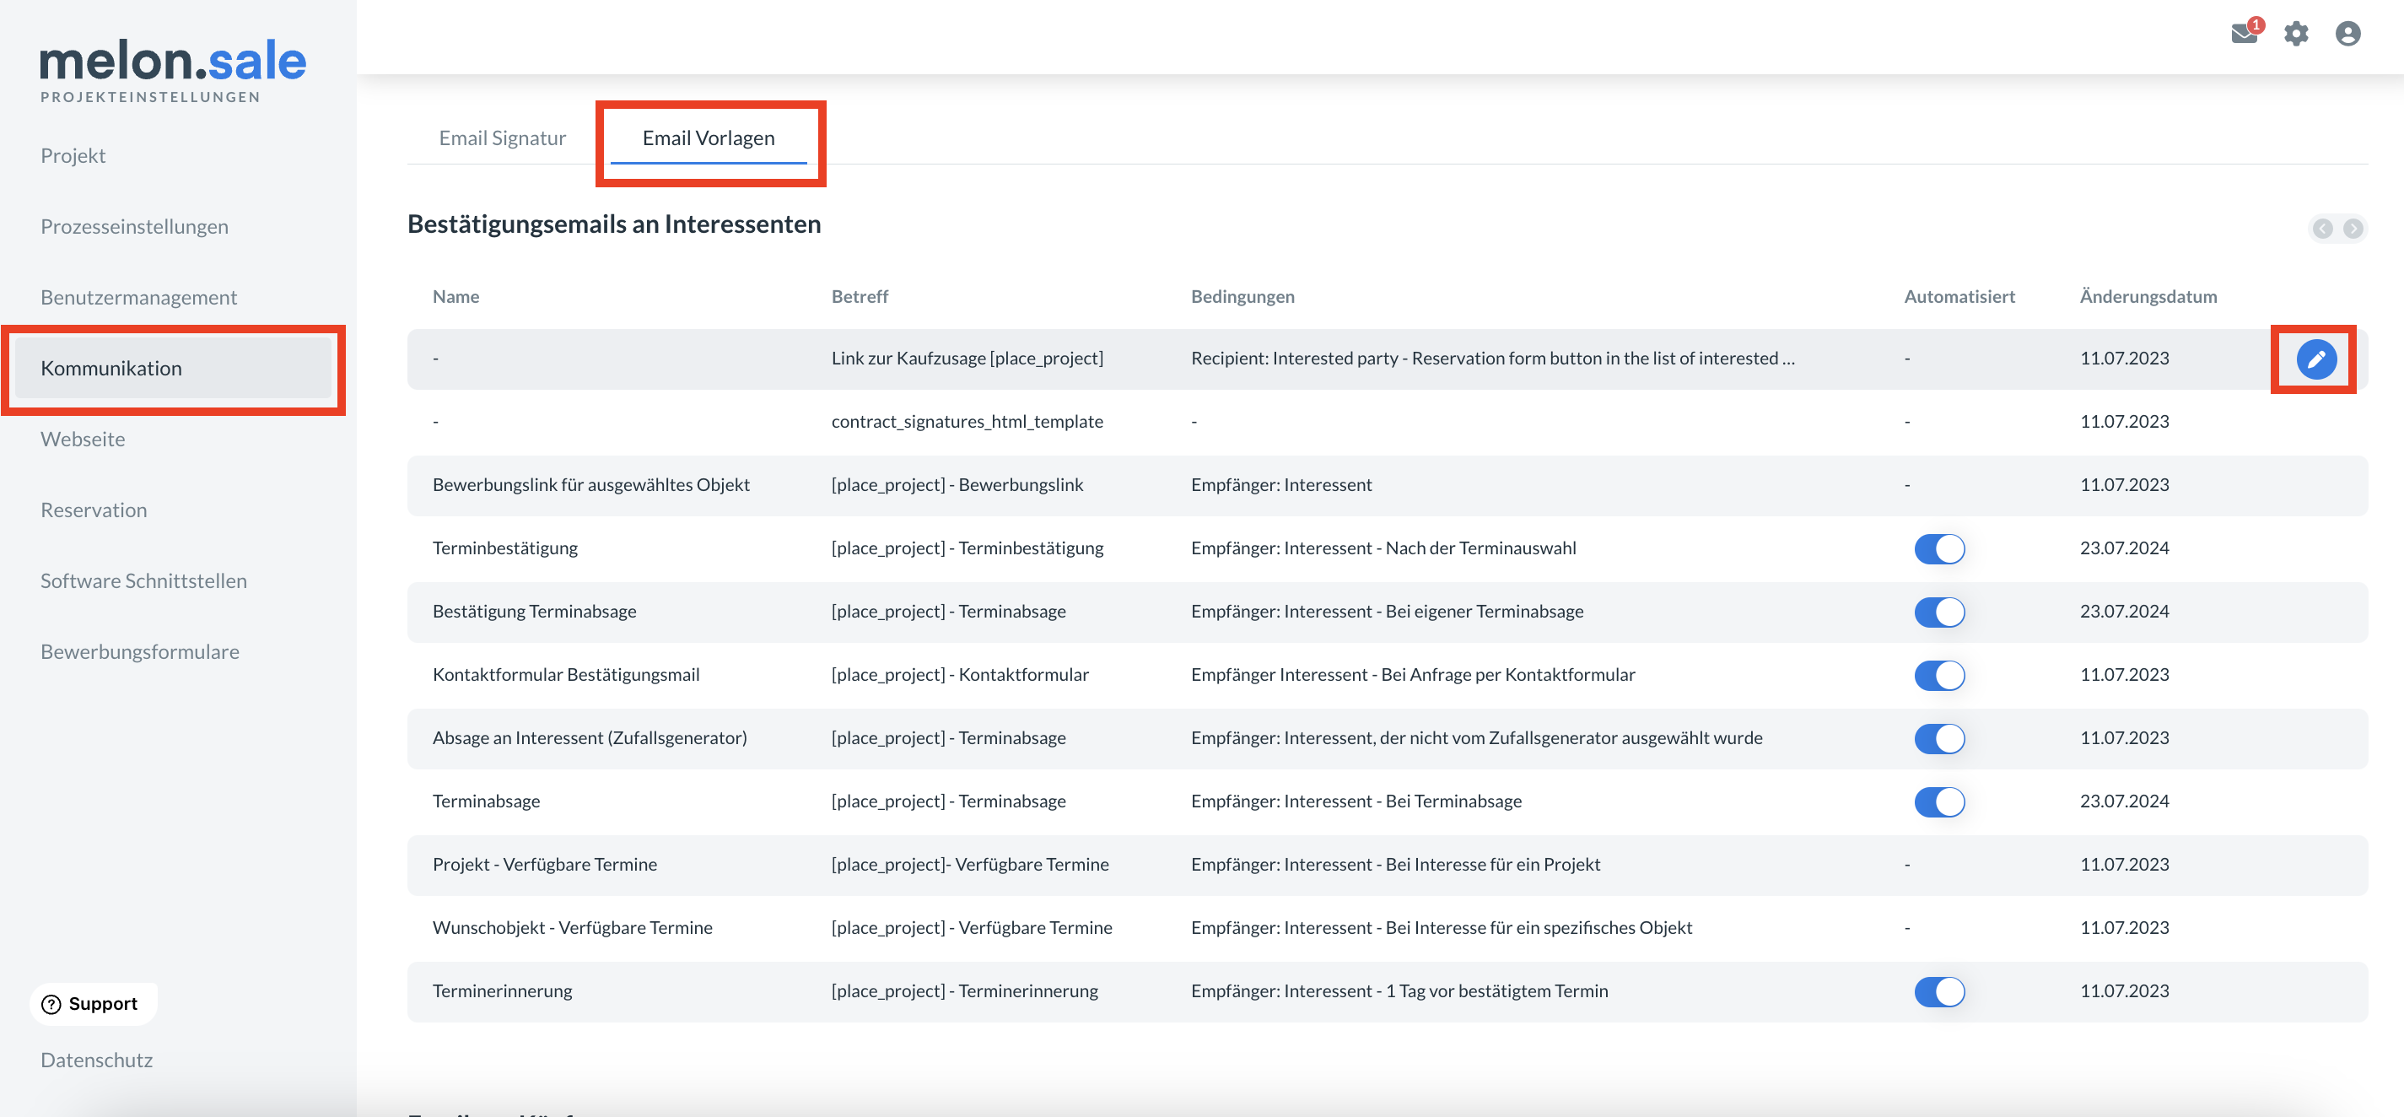Select the Email Vorlagen tab

pos(709,138)
